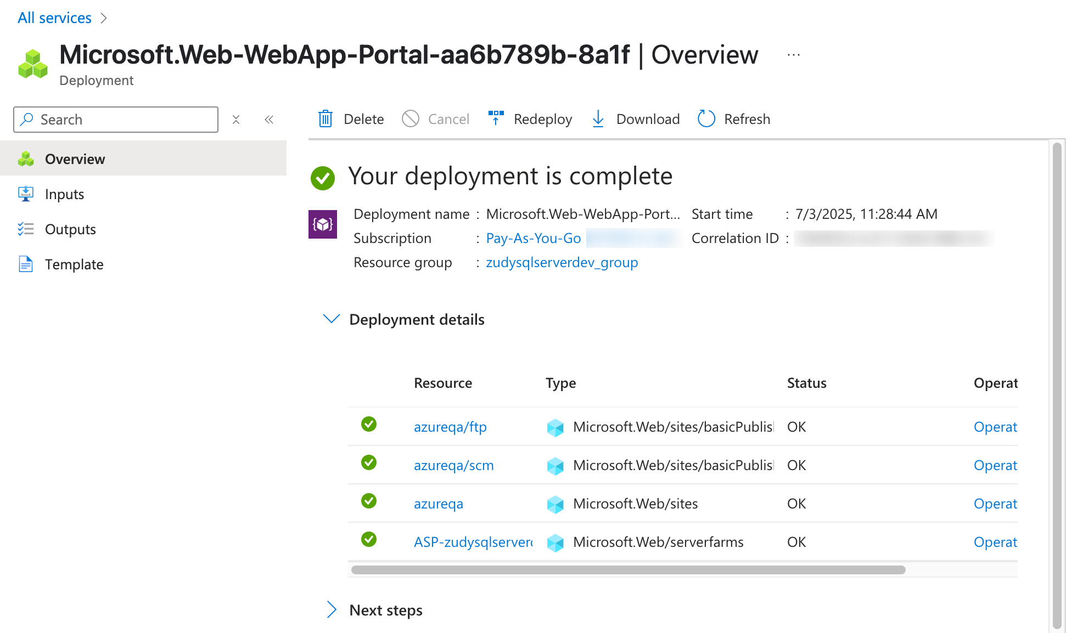Open the azureqa/ftp resource link
This screenshot has width=1066, height=633.
point(450,427)
